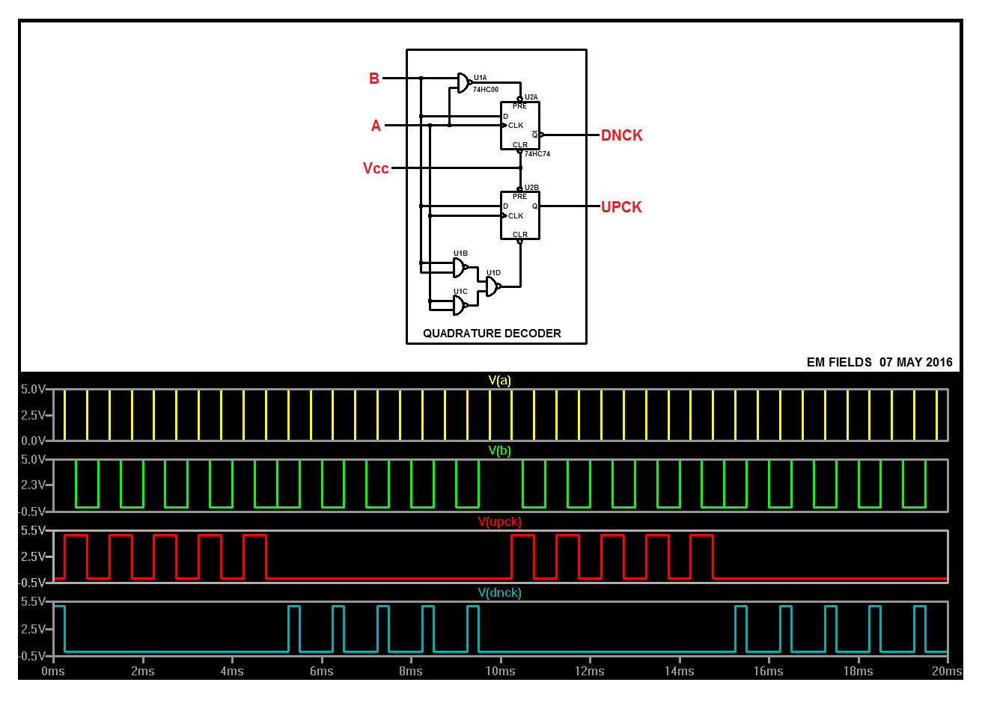The height and width of the screenshot is (703, 985).
Task: Click the U1B reference designator text
Action: [x=460, y=254]
